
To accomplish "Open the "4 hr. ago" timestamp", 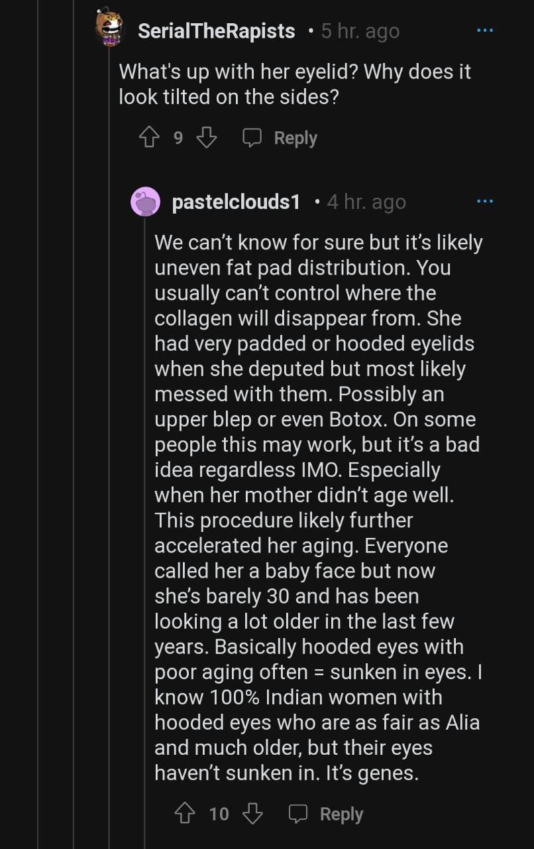I will click(366, 202).
